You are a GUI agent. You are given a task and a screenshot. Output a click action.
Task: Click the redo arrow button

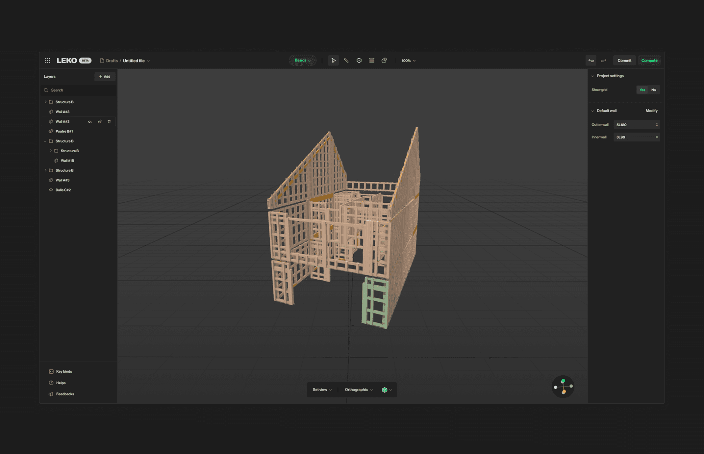(603, 61)
